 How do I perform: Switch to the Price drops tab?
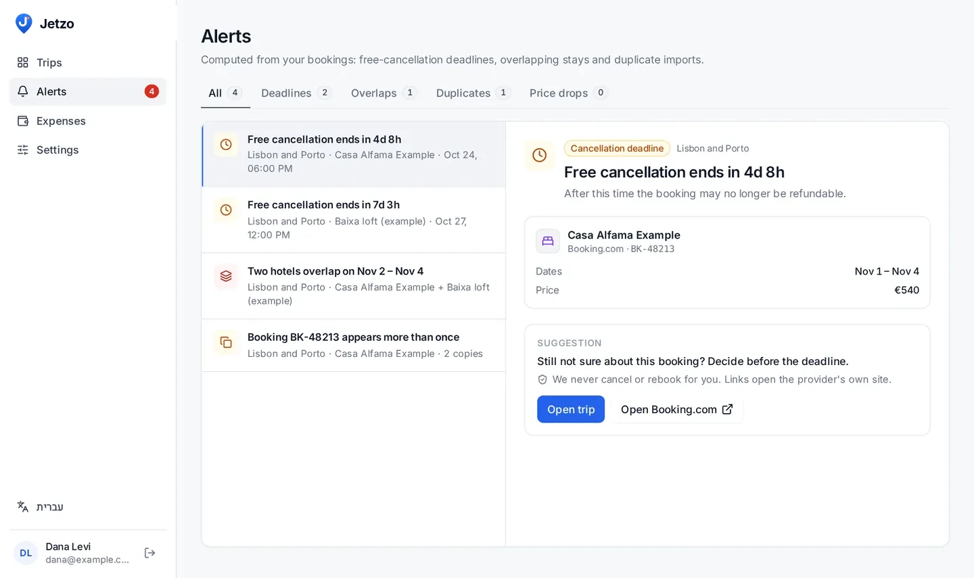(568, 93)
